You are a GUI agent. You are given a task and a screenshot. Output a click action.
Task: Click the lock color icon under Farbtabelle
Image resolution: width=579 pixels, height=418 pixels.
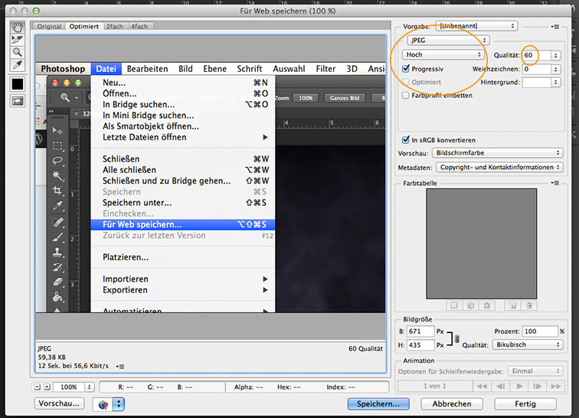point(487,305)
